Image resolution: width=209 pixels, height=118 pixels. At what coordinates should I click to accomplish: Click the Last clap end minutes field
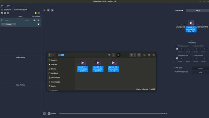(x=197, y=49)
